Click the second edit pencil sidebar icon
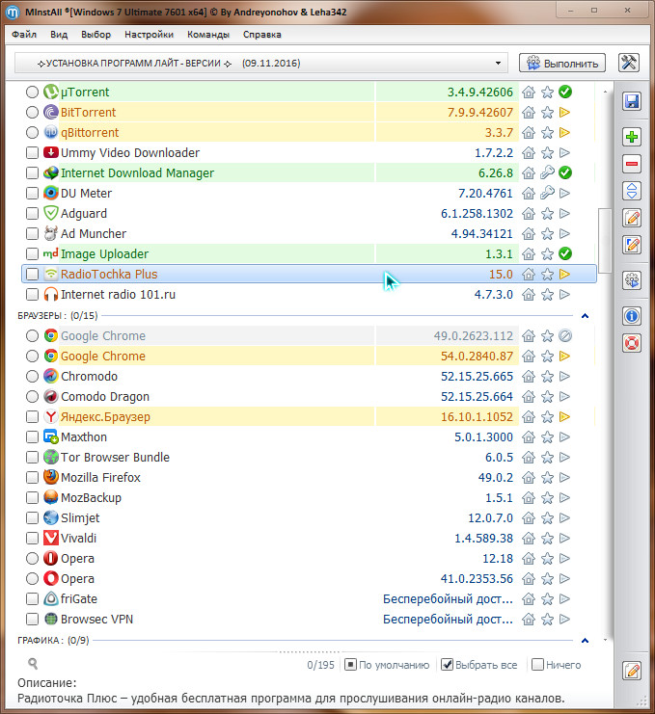This screenshot has width=655, height=714. (x=631, y=245)
